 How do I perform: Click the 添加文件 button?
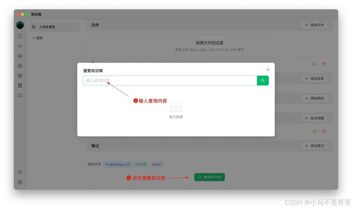coord(314,25)
